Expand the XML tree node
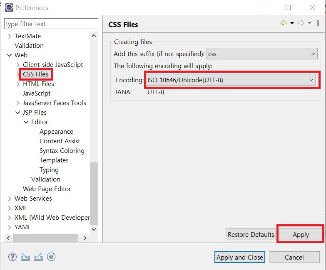Image resolution: width=326 pixels, height=270 pixels. coord(9,208)
